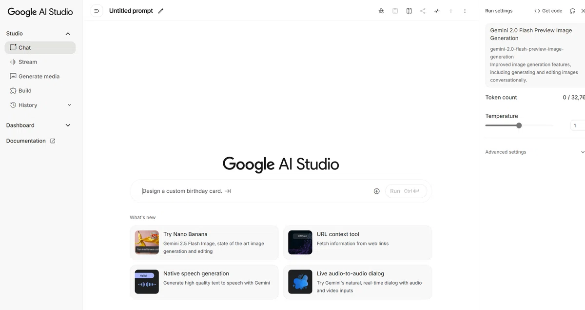Click the Dashboard label in sidebar
585x310 pixels.
20,125
